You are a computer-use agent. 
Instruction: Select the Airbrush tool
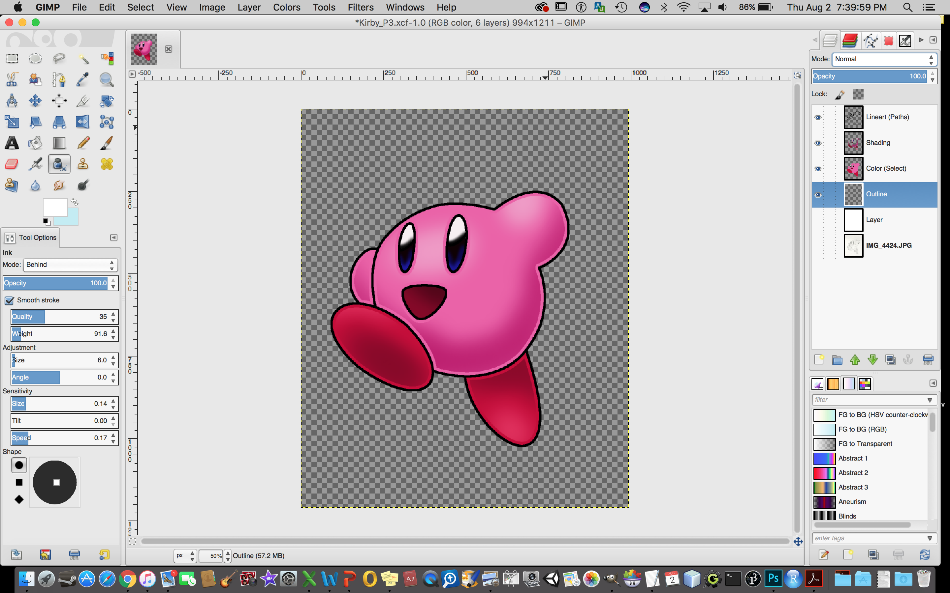click(35, 164)
